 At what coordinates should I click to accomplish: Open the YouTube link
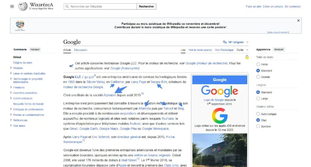pyautogui.click(x=168, y=119)
